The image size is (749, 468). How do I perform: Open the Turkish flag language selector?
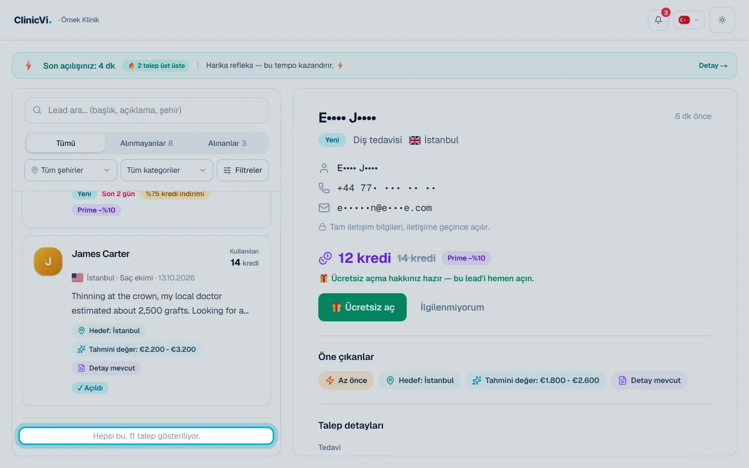(x=689, y=20)
